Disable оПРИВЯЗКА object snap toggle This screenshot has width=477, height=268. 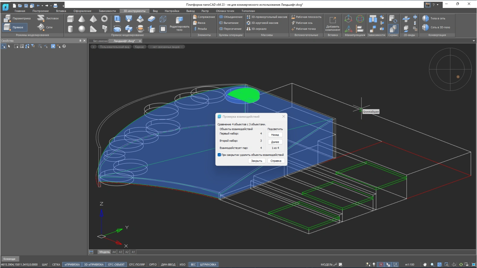72,265
